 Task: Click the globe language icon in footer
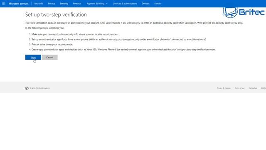[x=27, y=88]
